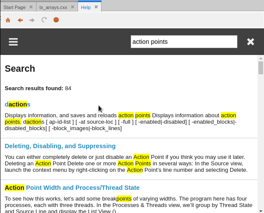
Task: Close the Help tab
Action: [96, 7]
